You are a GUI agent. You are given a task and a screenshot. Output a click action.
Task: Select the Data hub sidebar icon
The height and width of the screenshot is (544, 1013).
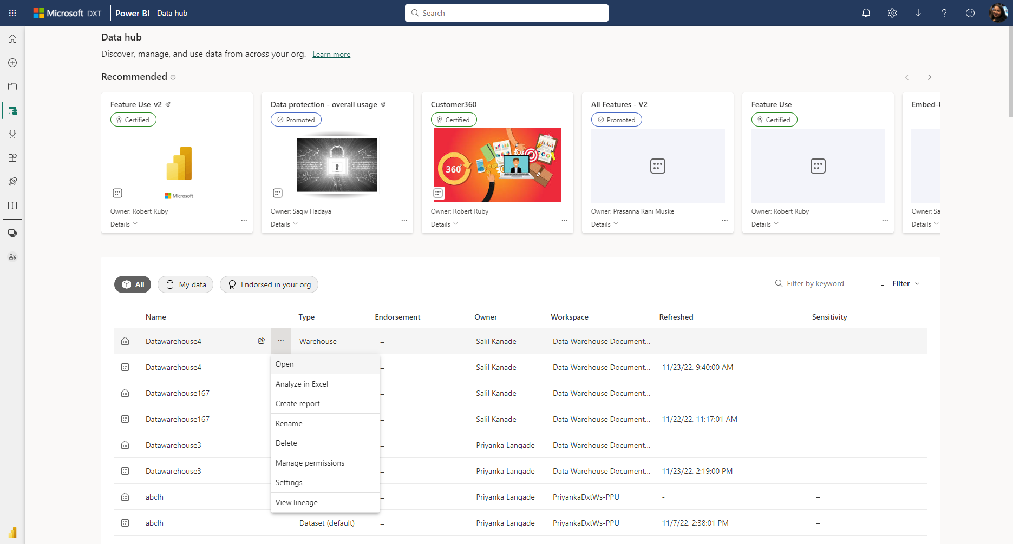[12, 111]
